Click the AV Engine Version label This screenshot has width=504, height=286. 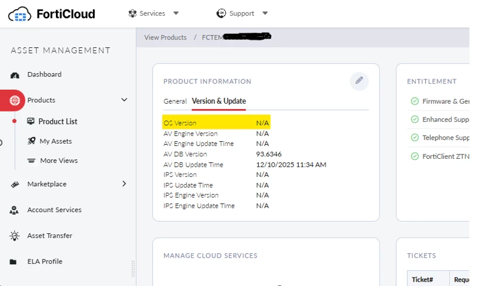190,134
